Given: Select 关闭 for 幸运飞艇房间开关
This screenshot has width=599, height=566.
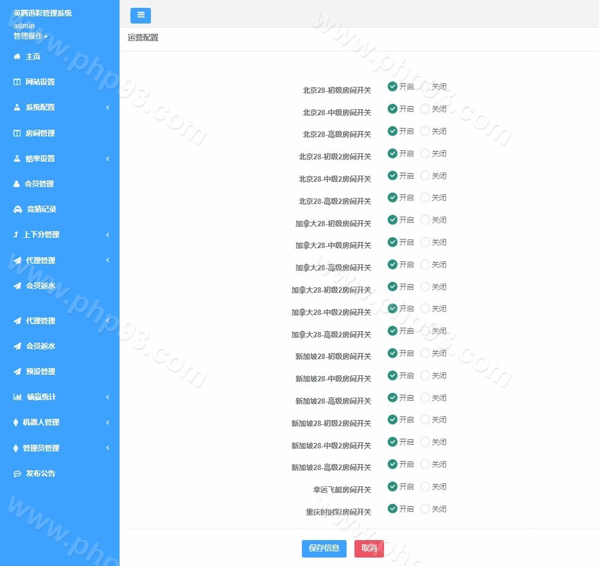Looking at the screenshot, I should [425, 486].
